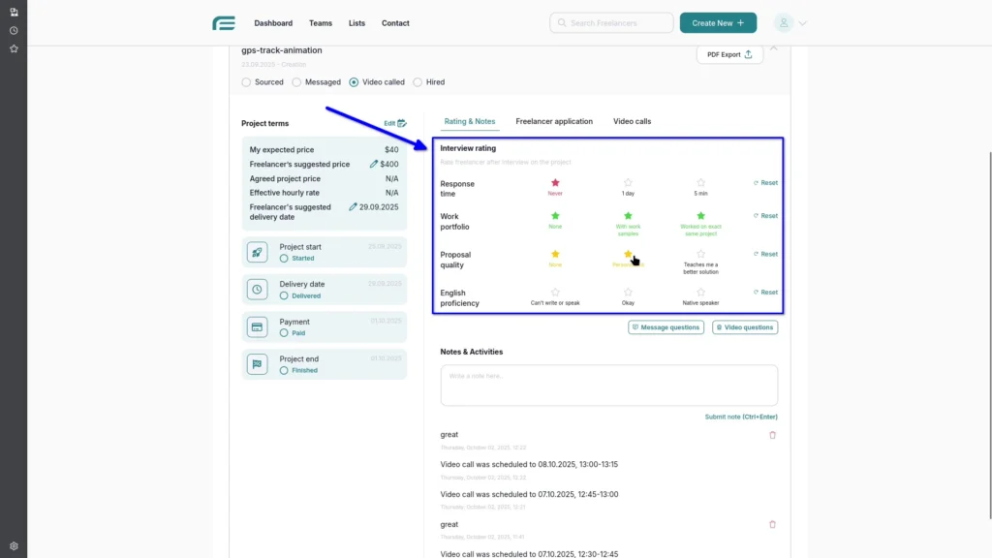Reset the Response time rating

coord(764,183)
